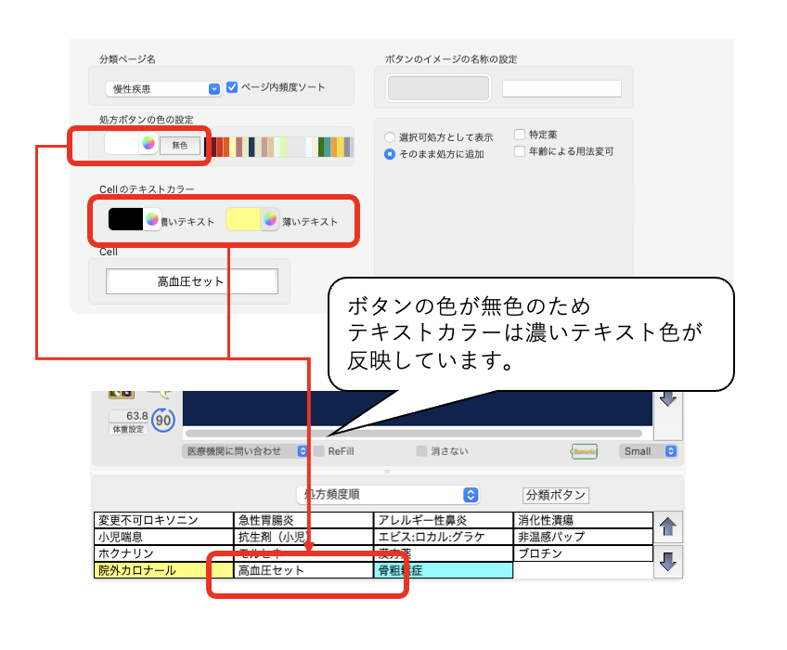Screen dimensions: 787x650
Task: Select the 高血圧セット cell in the table
Action: click(269, 571)
